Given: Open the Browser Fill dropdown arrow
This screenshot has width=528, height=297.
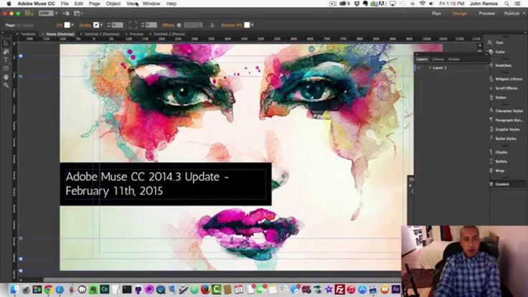Looking at the screenshot, I should (253, 25).
